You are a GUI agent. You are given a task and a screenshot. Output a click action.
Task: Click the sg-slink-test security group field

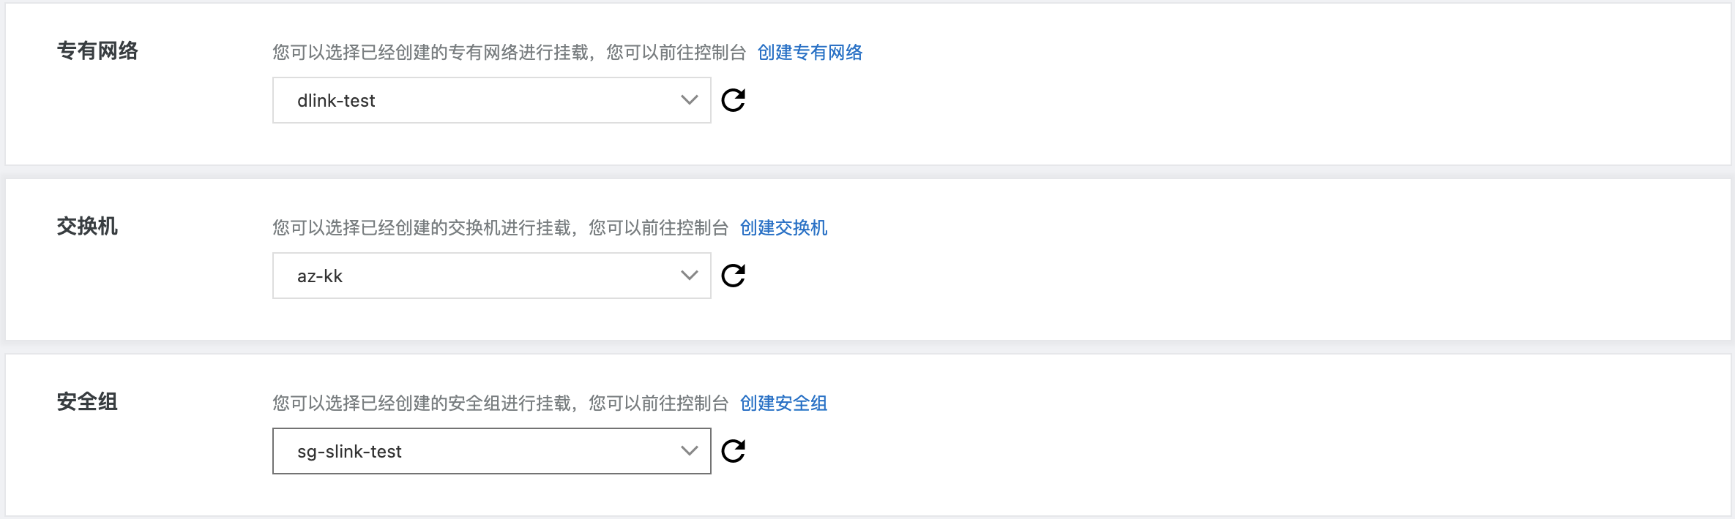(x=490, y=451)
